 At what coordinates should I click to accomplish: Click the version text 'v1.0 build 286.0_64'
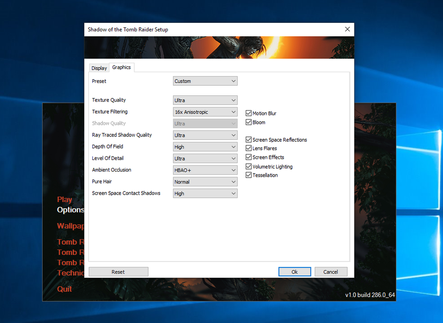[x=370, y=295]
